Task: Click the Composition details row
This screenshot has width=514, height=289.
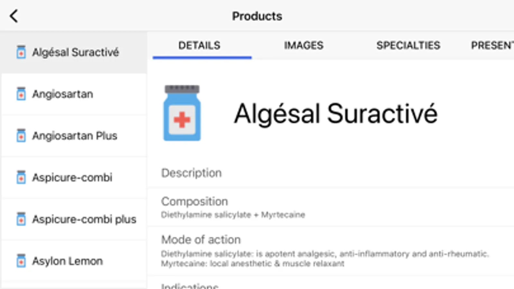Action: (330, 207)
